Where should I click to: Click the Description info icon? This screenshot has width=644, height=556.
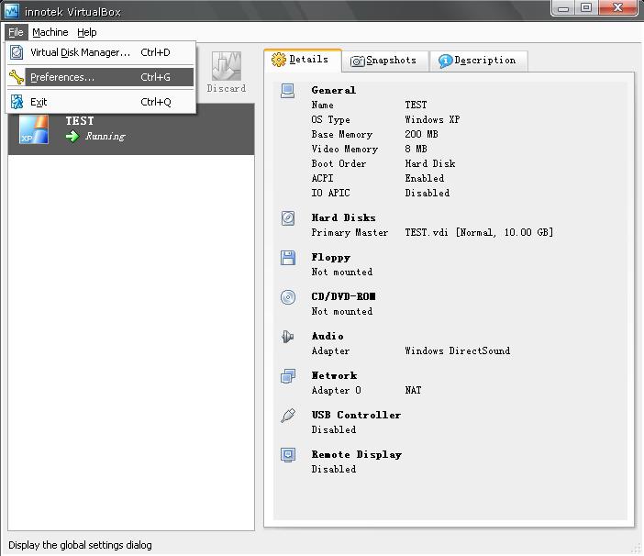446,61
